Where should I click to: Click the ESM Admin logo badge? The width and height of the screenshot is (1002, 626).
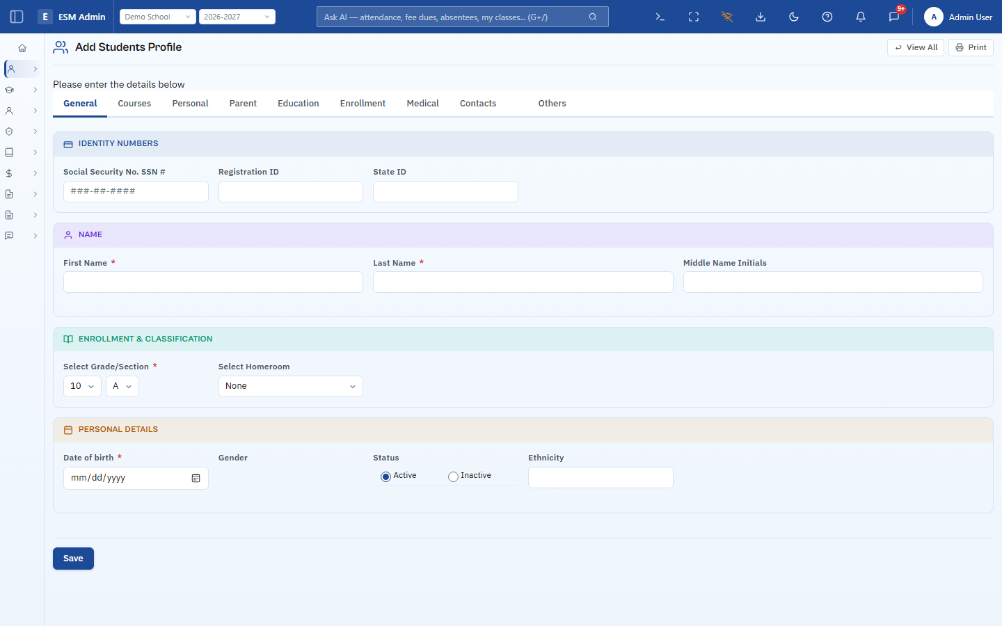[45, 17]
